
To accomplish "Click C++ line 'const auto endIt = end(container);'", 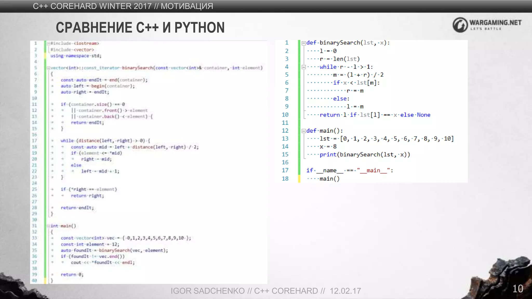I will tap(104, 80).
